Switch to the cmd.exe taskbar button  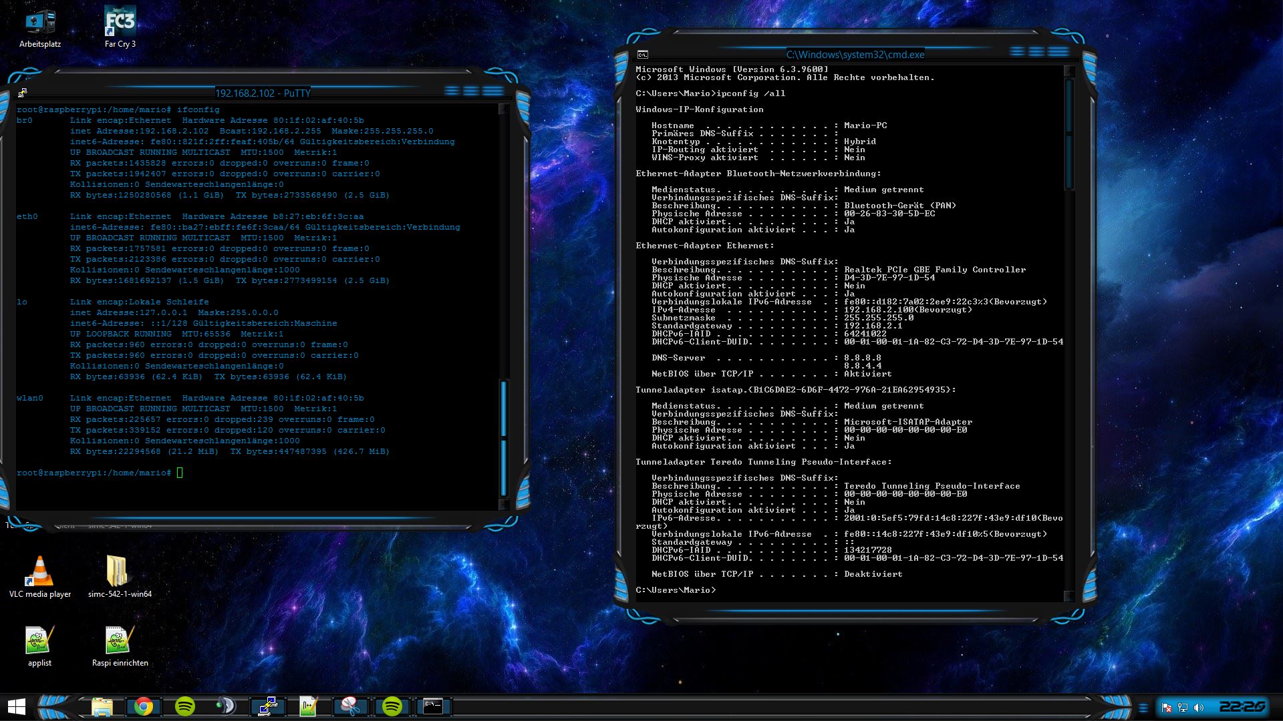[x=433, y=706]
